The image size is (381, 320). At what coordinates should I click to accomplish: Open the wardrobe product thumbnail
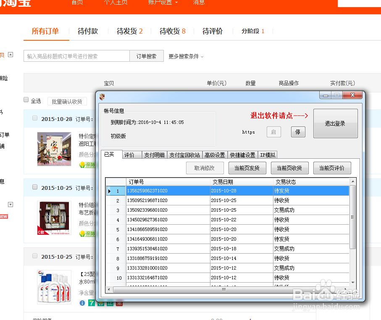[x=54, y=218]
